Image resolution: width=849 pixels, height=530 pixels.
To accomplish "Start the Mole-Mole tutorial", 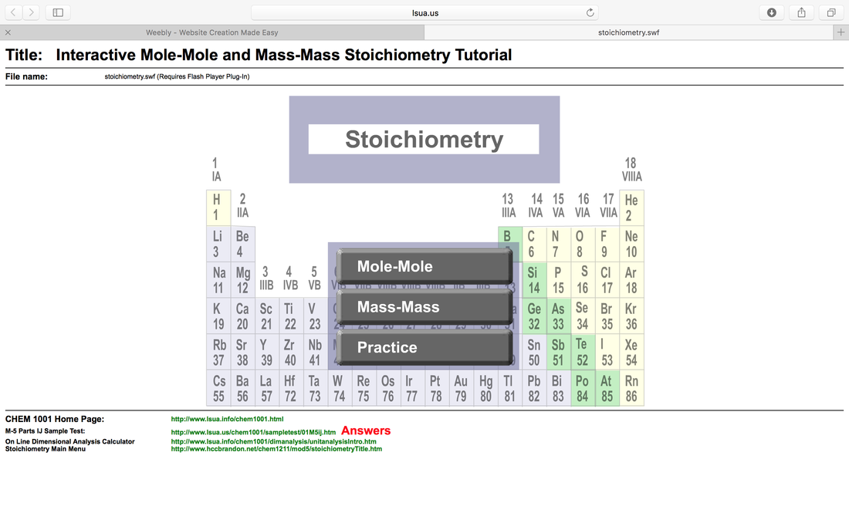I will (424, 266).
